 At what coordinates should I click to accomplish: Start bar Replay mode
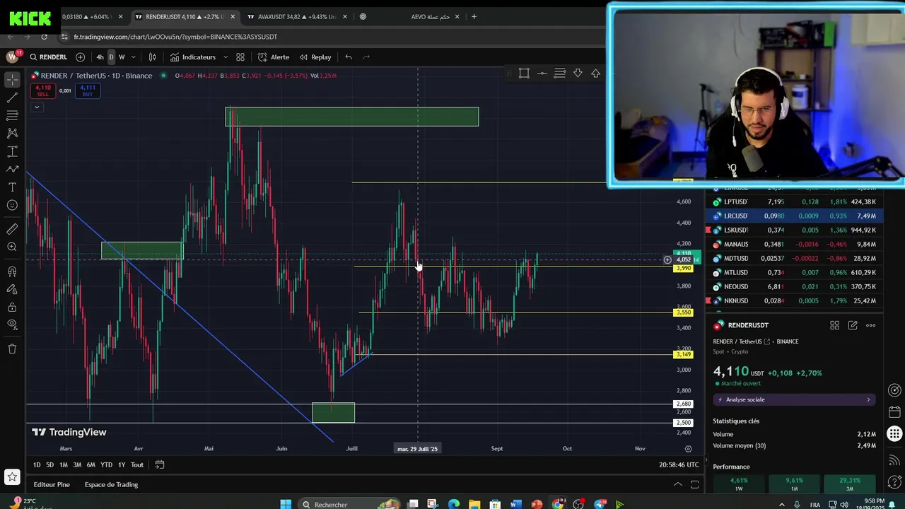[315, 57]
